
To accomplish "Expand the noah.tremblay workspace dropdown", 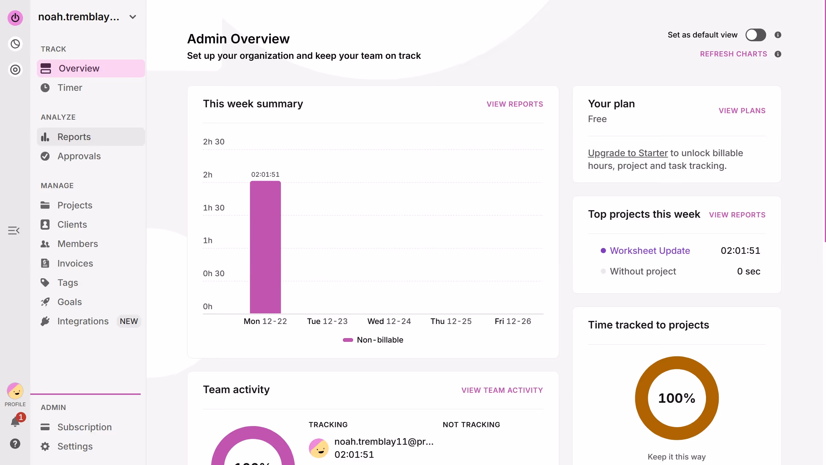I will (133, 17).
